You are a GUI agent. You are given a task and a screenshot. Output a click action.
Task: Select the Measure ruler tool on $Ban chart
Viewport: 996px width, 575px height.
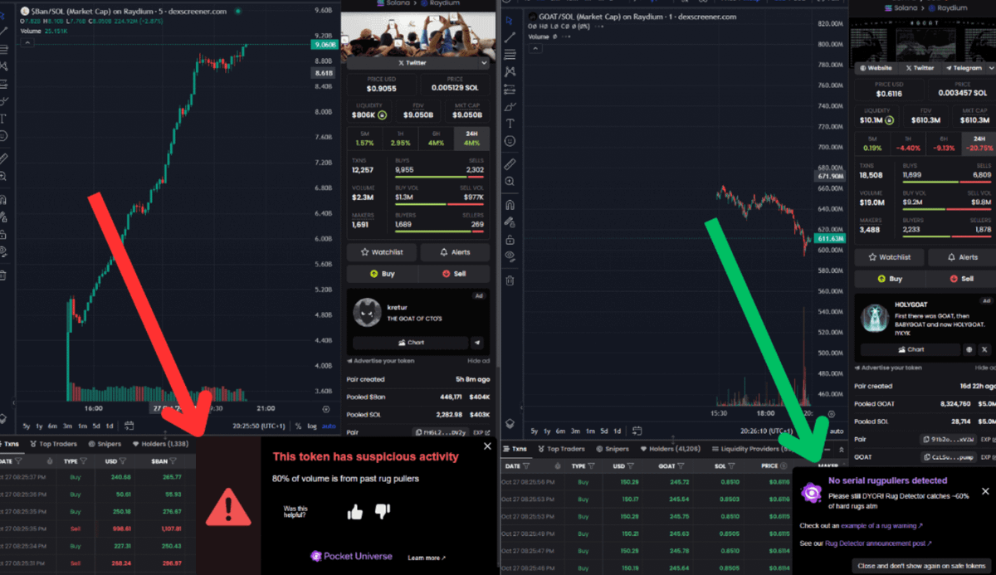tap(4, 158)
